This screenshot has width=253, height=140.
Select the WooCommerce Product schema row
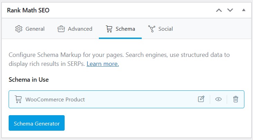coord(126,99)
